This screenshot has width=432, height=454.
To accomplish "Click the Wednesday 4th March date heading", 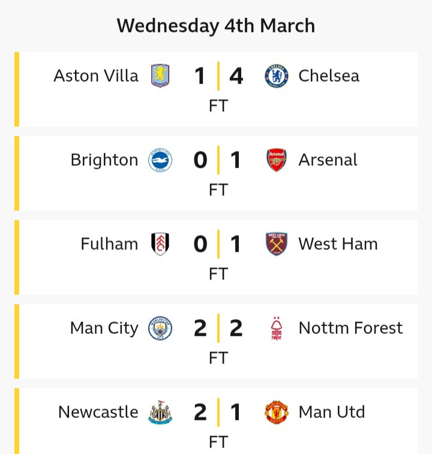I will click(x=216, y=26).
